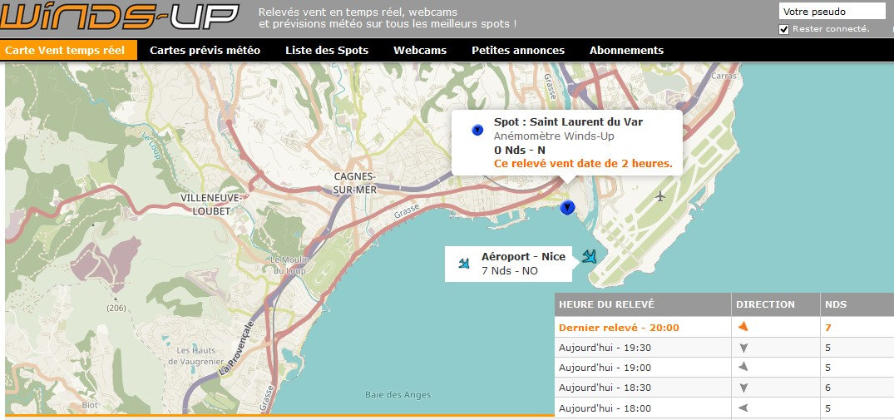Click the airplane marker next to Nice airport
This screenshot has width=894, height=420.
pyautogui.click(x=590, y=256)
